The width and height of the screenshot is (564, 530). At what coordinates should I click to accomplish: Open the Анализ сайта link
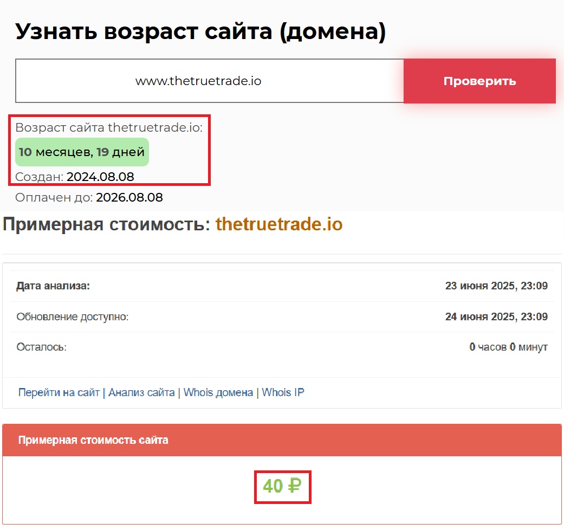pyautogui.click(x=141, y=392)
